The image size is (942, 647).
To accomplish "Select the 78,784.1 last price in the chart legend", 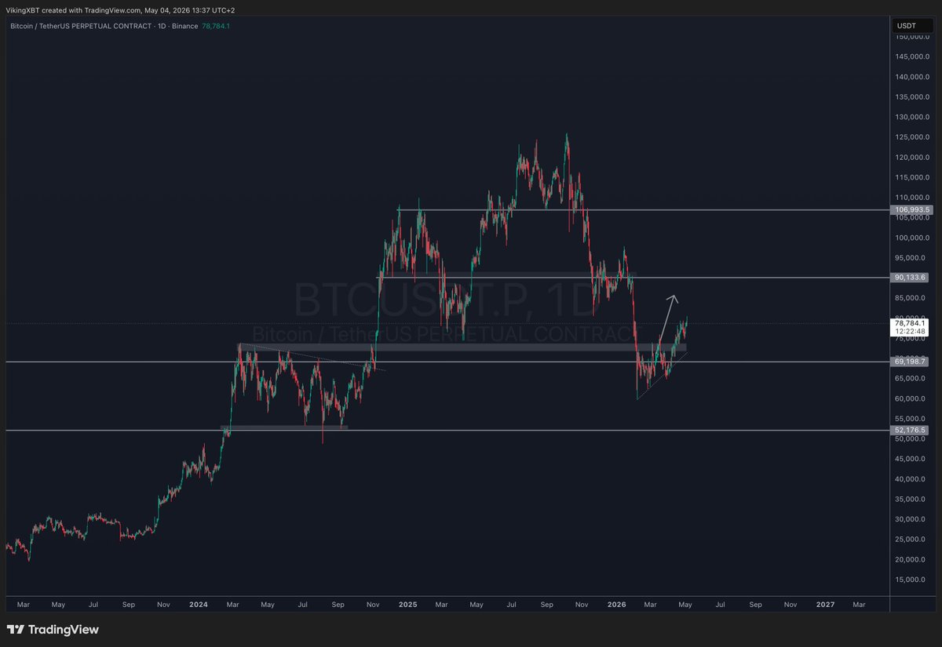I will [214, 26].
